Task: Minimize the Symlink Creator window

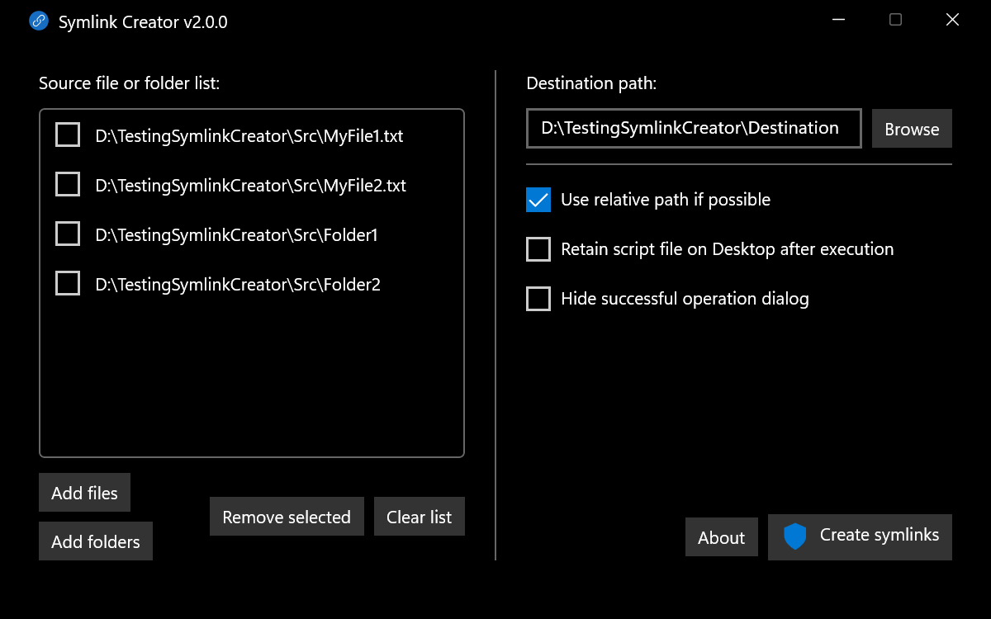Action: (838, 21)
